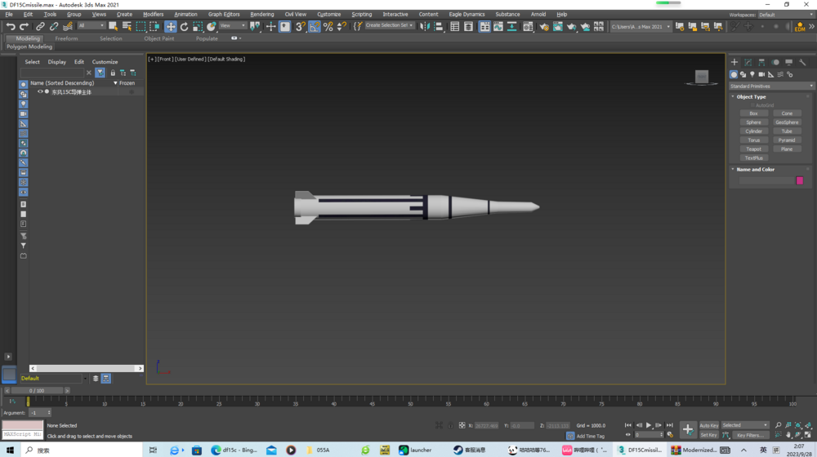This screenshot has width=817, height=457.
Task: Select the Lights category icon
Action: pos(752,74)
